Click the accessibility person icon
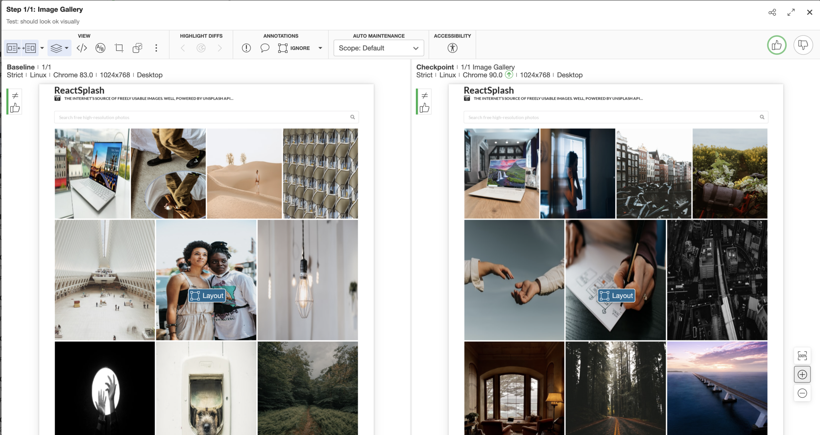820x435 pixels. point(452,48)
